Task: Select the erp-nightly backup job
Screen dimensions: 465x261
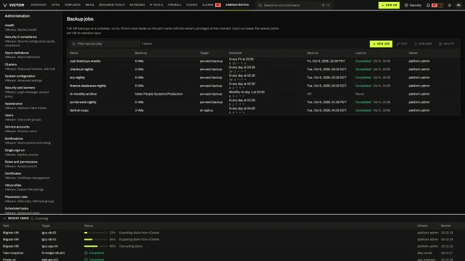Action: (x=263, y=77)
